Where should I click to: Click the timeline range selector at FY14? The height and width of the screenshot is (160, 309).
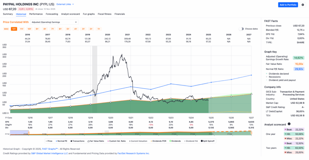point(20,133)
